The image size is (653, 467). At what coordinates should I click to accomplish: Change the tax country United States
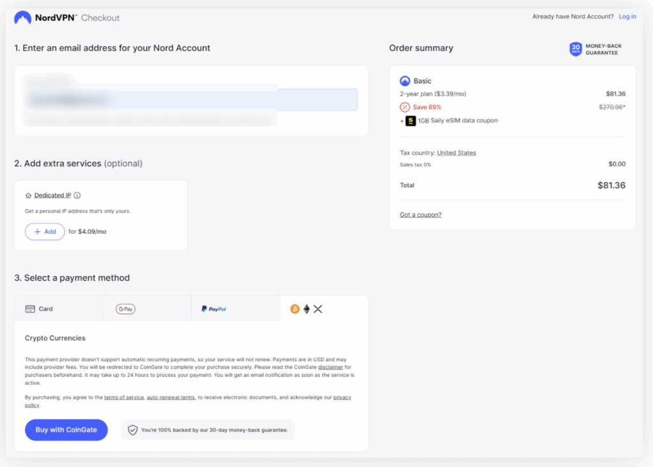[x=457, y=153]
